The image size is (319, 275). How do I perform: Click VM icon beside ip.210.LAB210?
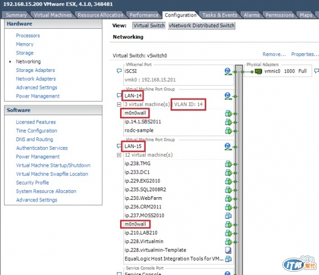pos(228,233)
